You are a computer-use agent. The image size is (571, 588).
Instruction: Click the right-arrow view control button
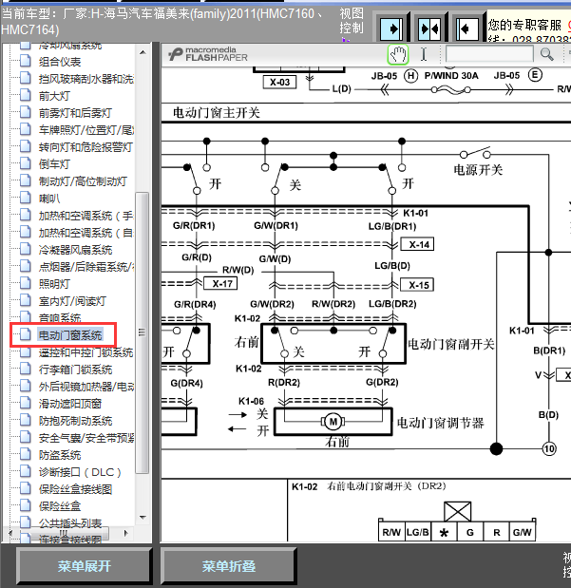point(390,28)
